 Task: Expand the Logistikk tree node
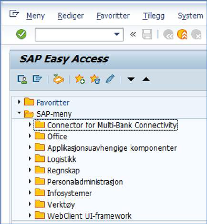click(30, 159)
